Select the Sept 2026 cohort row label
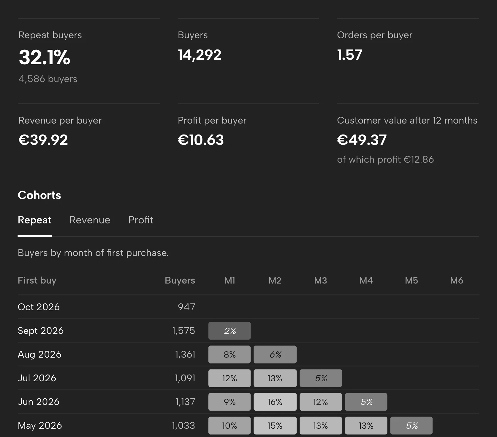This screenshot has width=497, height=437. (x=41, y=331)
